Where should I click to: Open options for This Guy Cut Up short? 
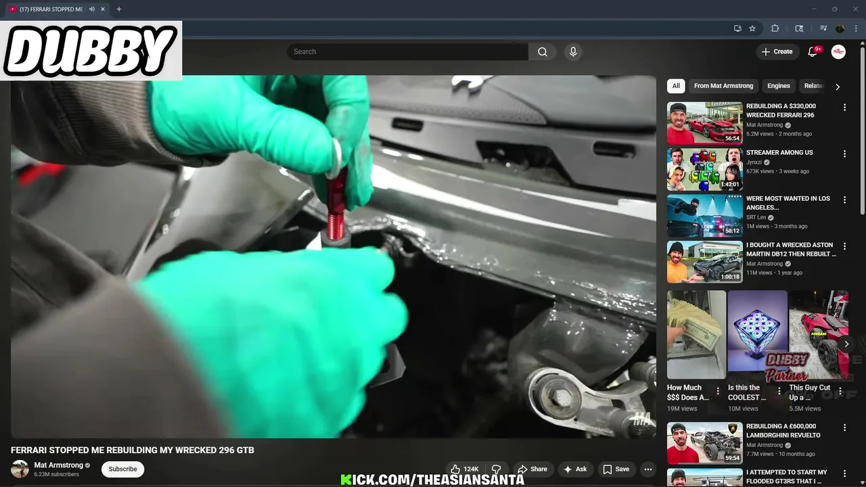coord(840,391)
